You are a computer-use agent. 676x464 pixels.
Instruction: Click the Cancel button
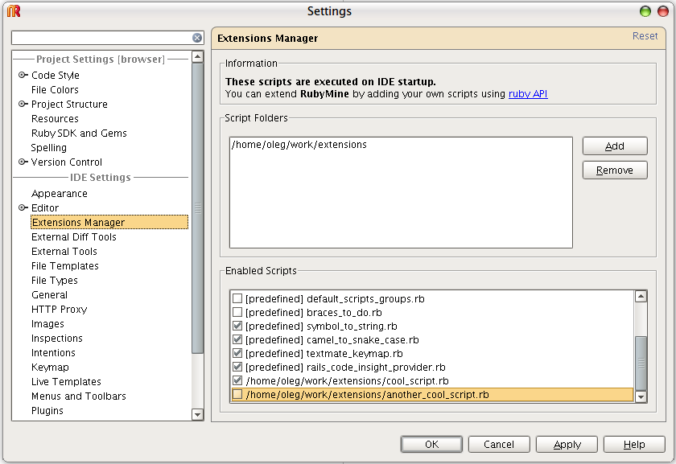(499, 444)
